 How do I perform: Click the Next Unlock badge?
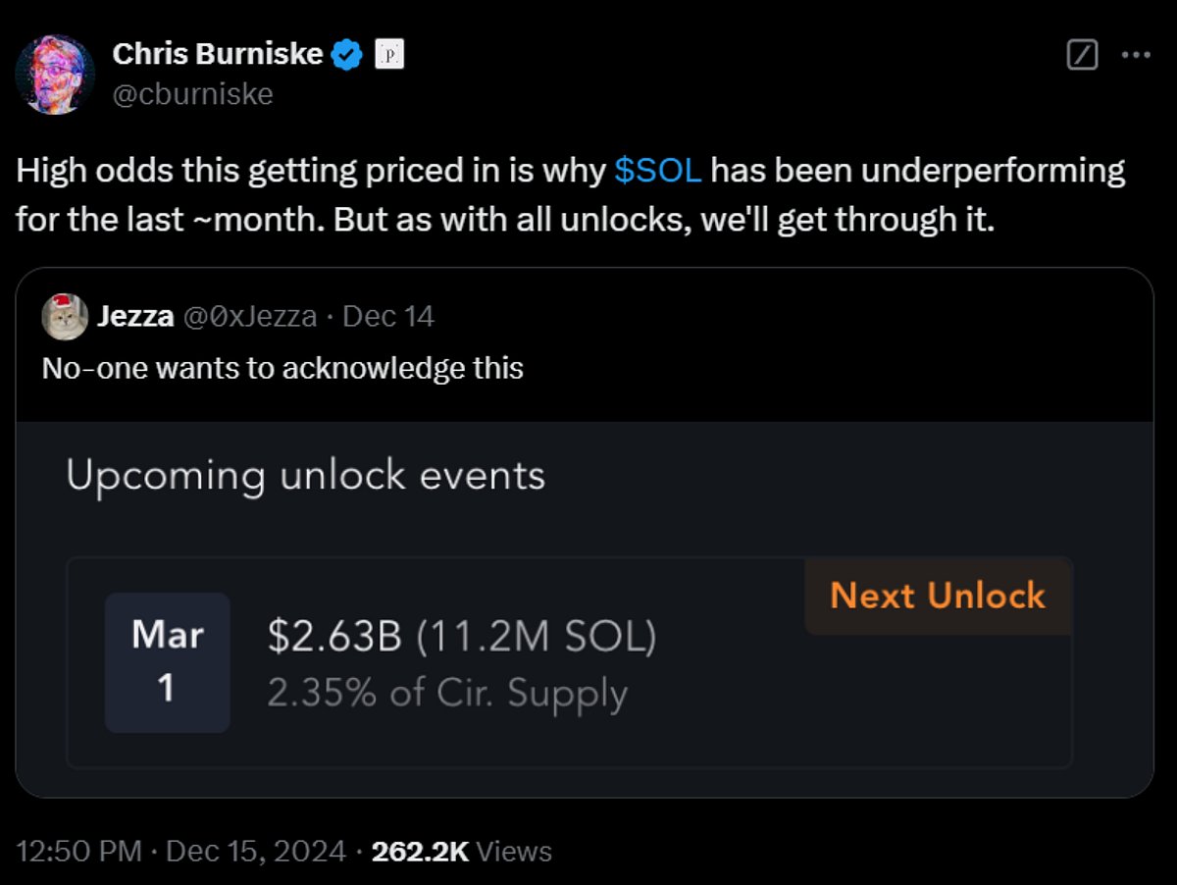(x=937, y=596)
